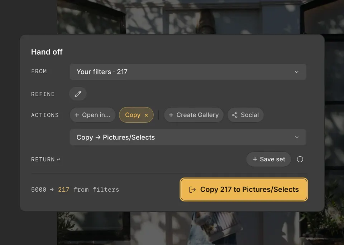The width and height of the screenshot is (344, 245).
Task: Click the 'Hand off' dialog title
Action: (x=47, y=52)
